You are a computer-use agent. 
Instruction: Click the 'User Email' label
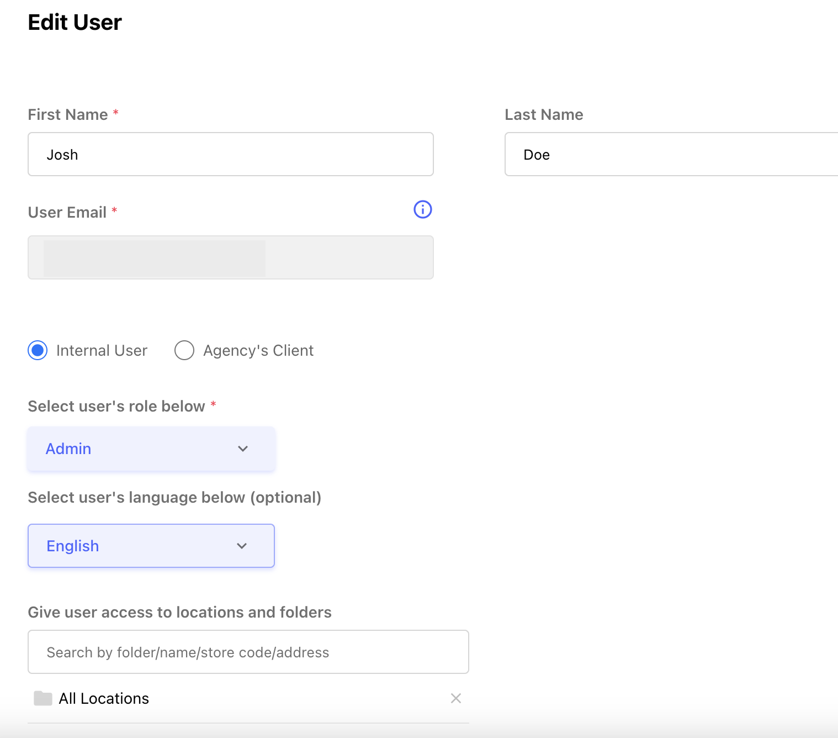tap(67, 212)
